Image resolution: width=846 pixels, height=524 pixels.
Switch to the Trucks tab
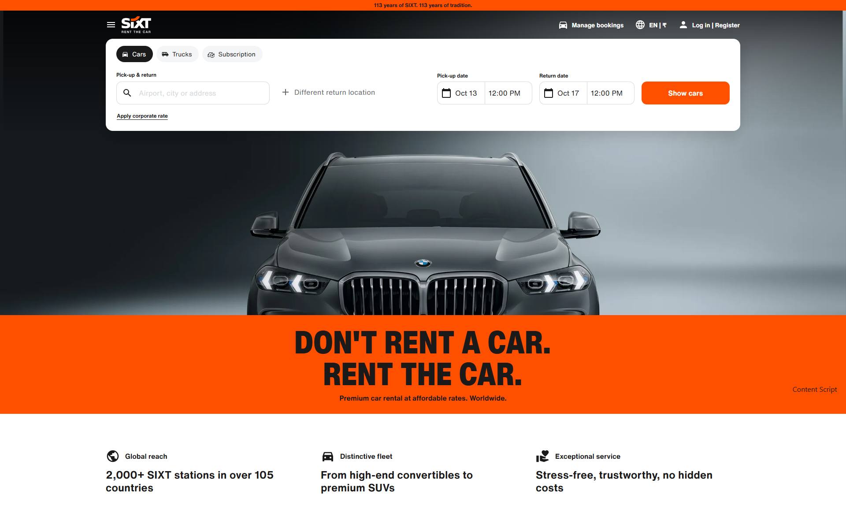tap(177, 54)
